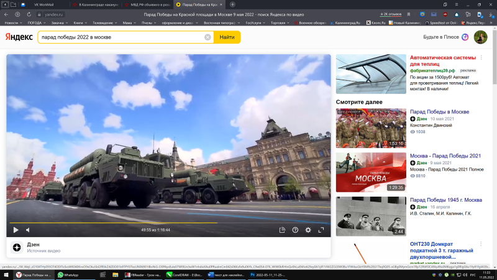
Task: Open the user profile avatar
Action: (480, 37)
